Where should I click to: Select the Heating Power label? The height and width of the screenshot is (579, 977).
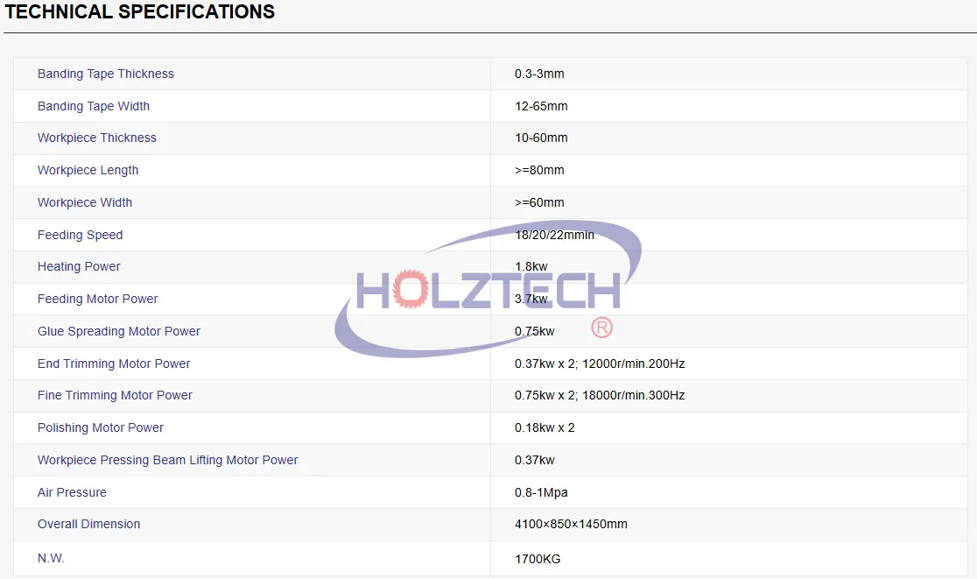pos(79,267)
